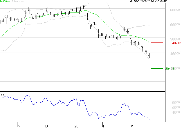Click the 26 year axis marker

76,126
